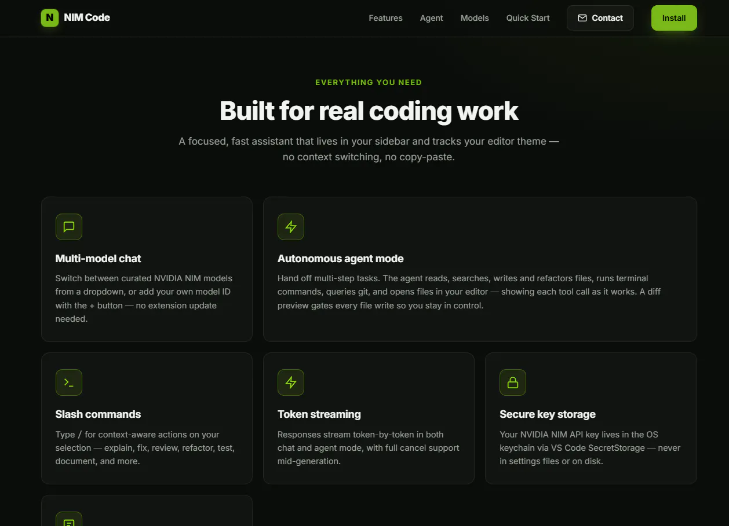Click the chat bubble icon for Multi-model chat

[69, 227]
